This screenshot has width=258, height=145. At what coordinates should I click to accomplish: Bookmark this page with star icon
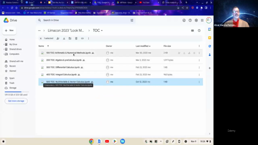click(x=187, y=8)
